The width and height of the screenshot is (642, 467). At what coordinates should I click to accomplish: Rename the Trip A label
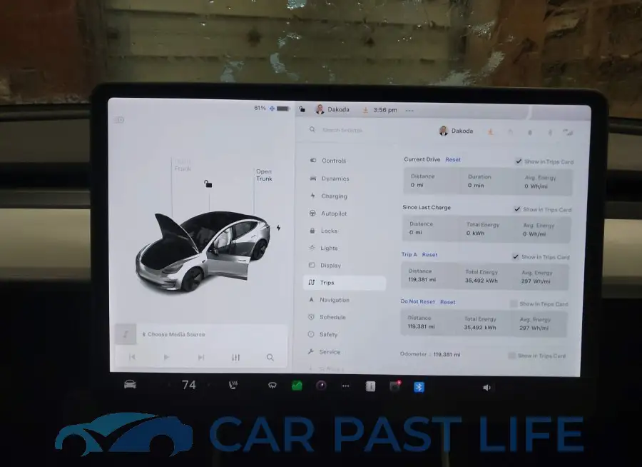(x=409, y=254)
